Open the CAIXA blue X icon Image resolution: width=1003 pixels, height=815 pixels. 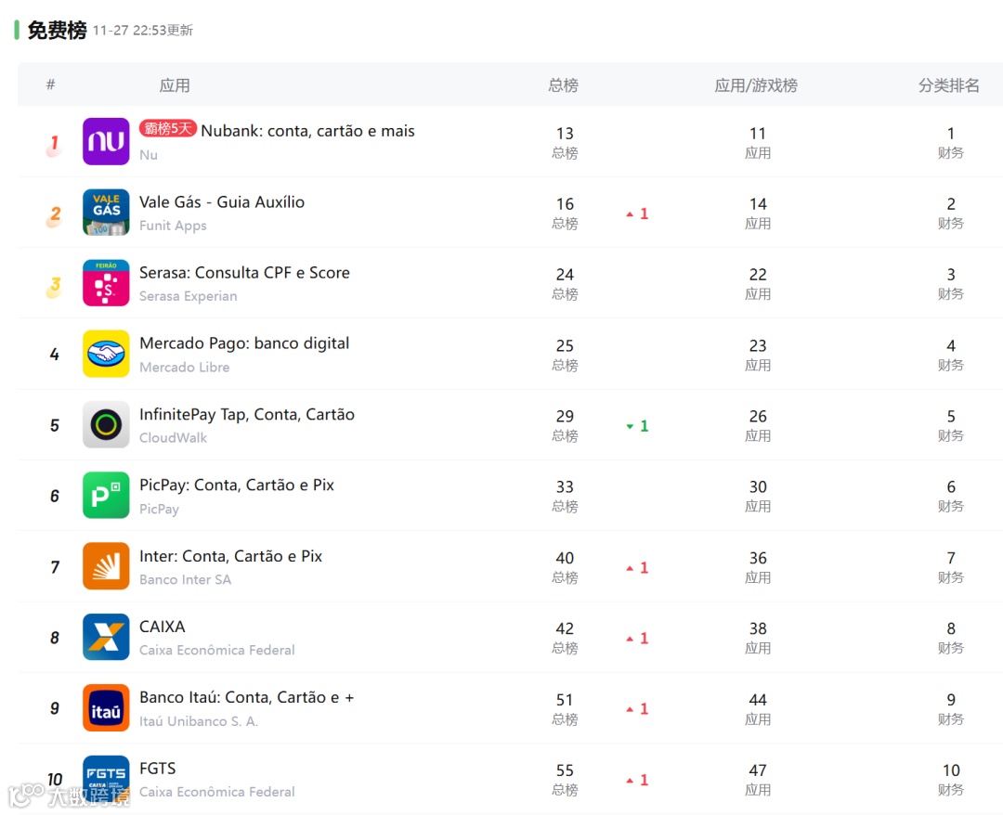click(x=106, y=637)
